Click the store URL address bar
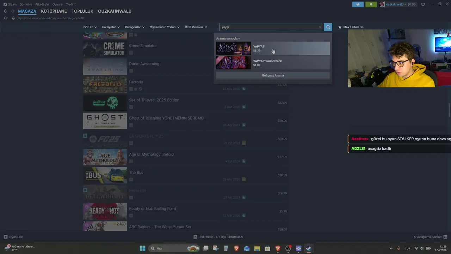 (x=50, y=18)
